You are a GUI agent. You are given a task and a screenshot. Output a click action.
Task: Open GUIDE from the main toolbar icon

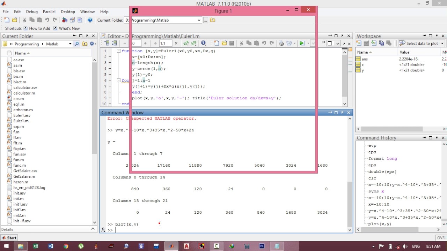(x=72, y=20)
